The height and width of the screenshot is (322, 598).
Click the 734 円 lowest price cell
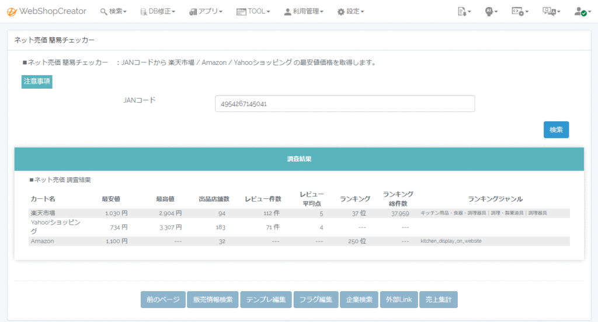click(x=119, y=228)
